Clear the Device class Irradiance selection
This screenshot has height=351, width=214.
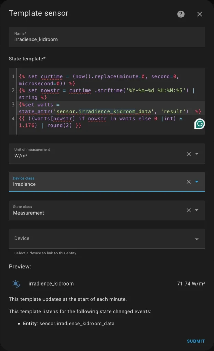[189, 182]
